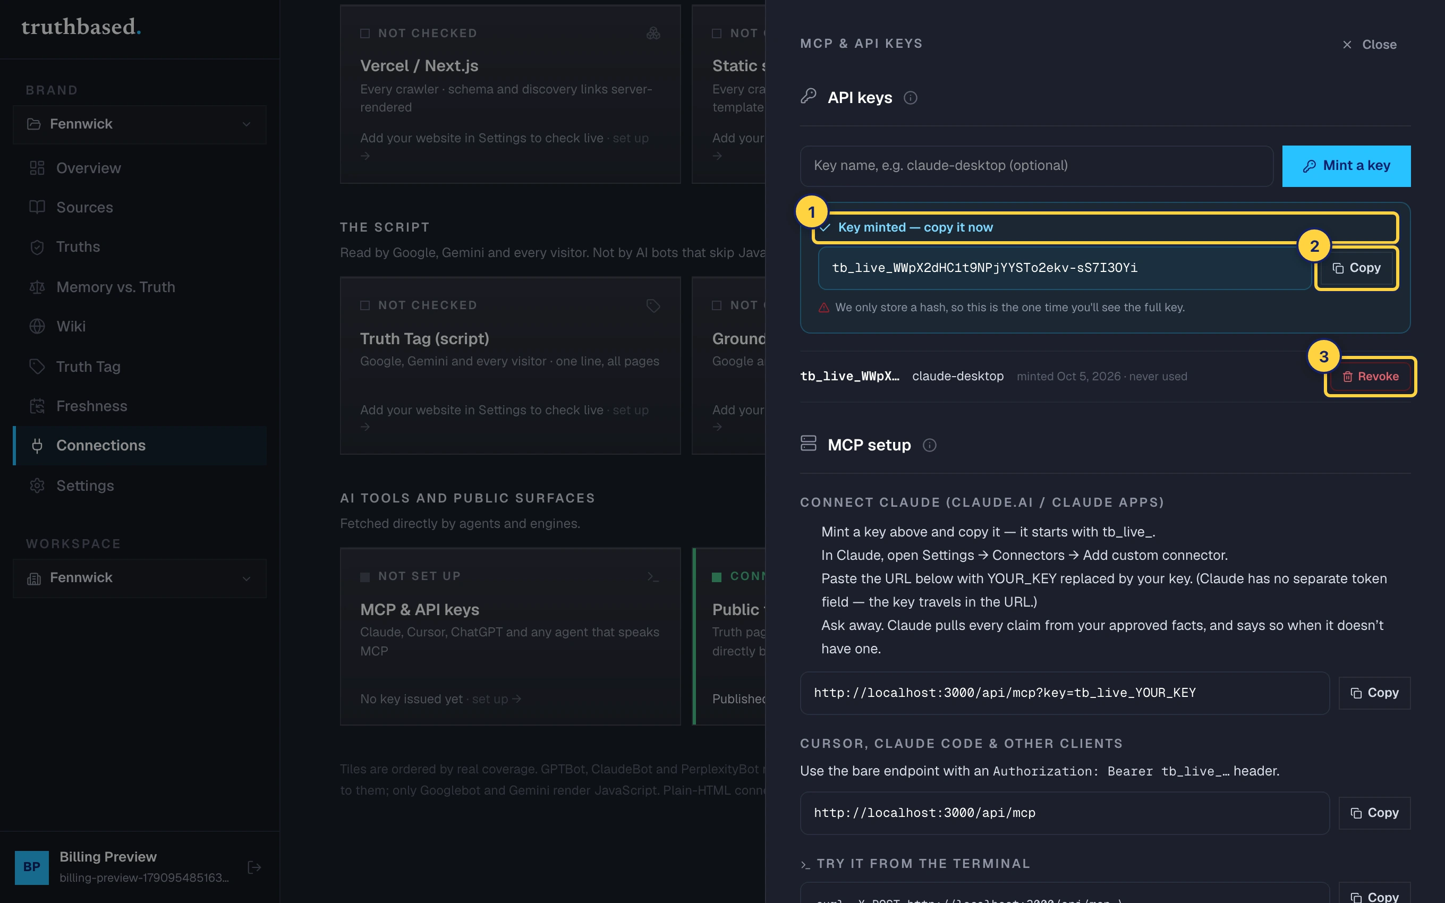This screenshot has height=903, width=1445.
Task: Open the Freshness page
Action: (x=140, y=406)
